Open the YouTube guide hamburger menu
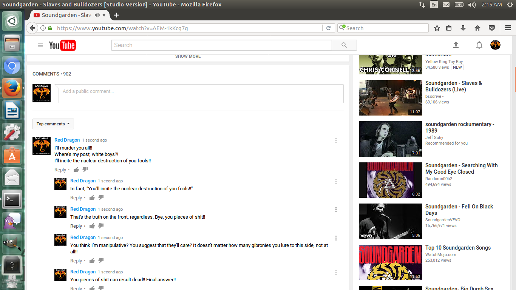Image resolution: width=516 pixels, height=290 pixels. click(x=40, y=45)
